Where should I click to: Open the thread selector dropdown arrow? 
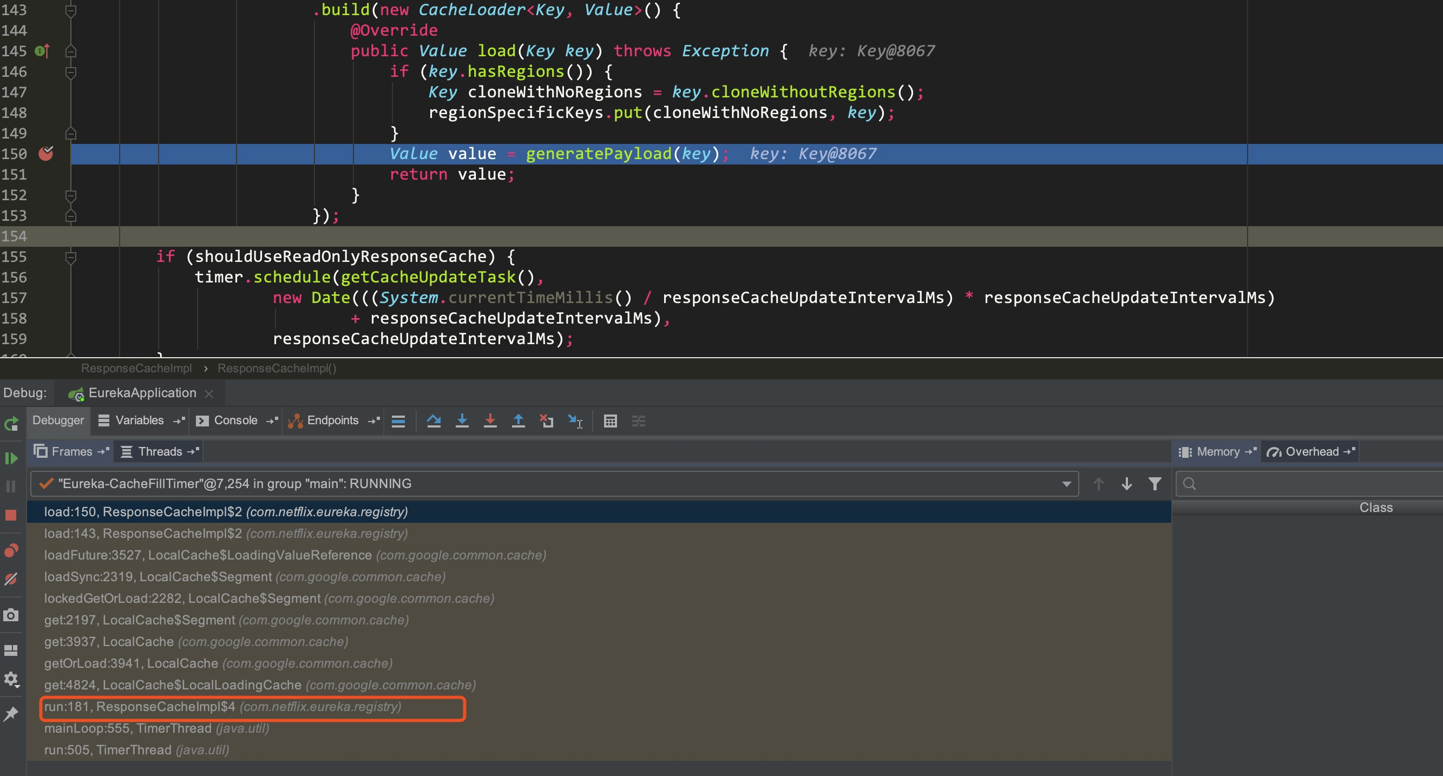point(1067,484)
